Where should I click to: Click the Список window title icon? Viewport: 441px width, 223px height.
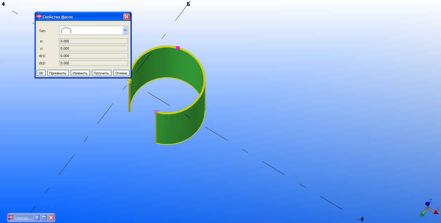point(11,218)
